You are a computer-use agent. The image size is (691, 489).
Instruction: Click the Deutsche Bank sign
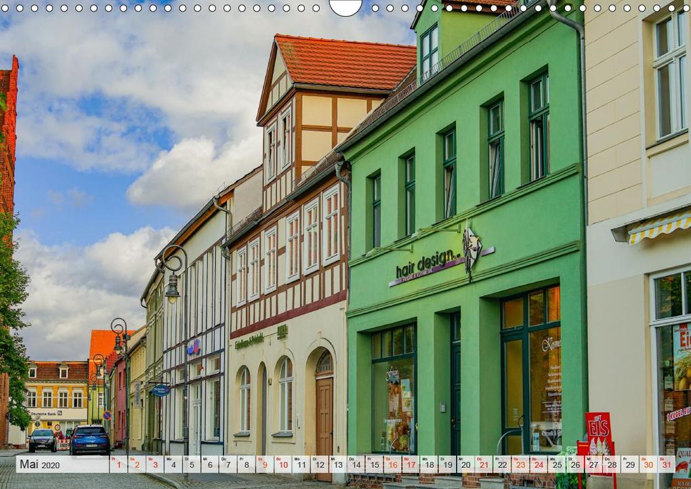pos(46,414)
